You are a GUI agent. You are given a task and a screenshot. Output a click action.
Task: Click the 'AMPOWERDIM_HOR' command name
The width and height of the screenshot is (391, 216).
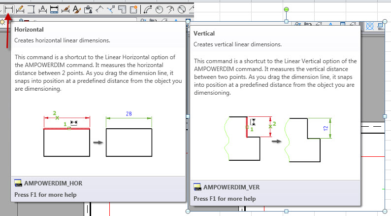53,183
